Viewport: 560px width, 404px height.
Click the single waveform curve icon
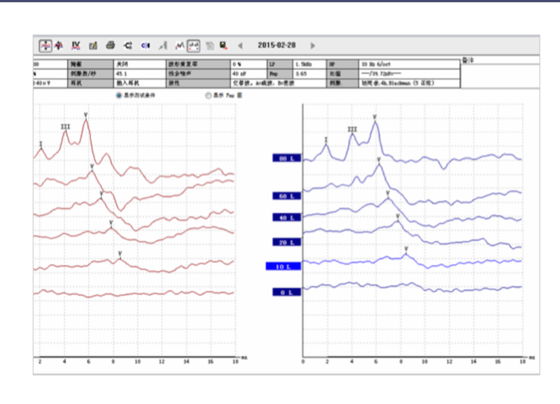[180, 45]
